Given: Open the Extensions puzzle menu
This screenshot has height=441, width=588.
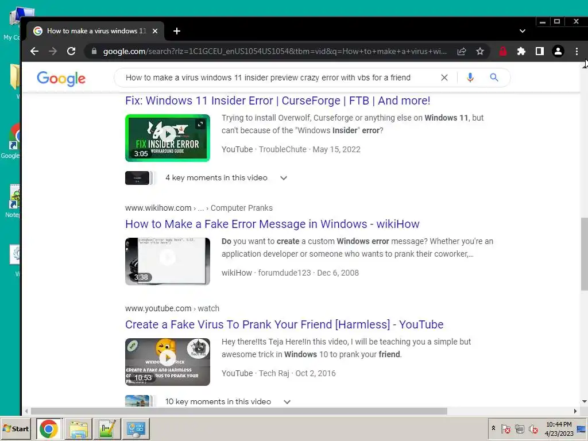Looking at the screenshot, I should pos(521,51).
